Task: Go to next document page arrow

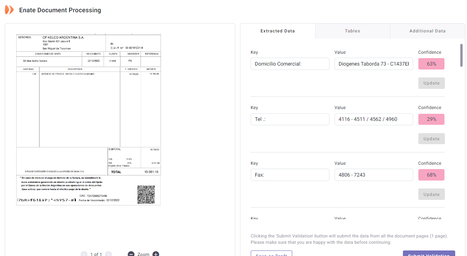Action: pos(108,254)
